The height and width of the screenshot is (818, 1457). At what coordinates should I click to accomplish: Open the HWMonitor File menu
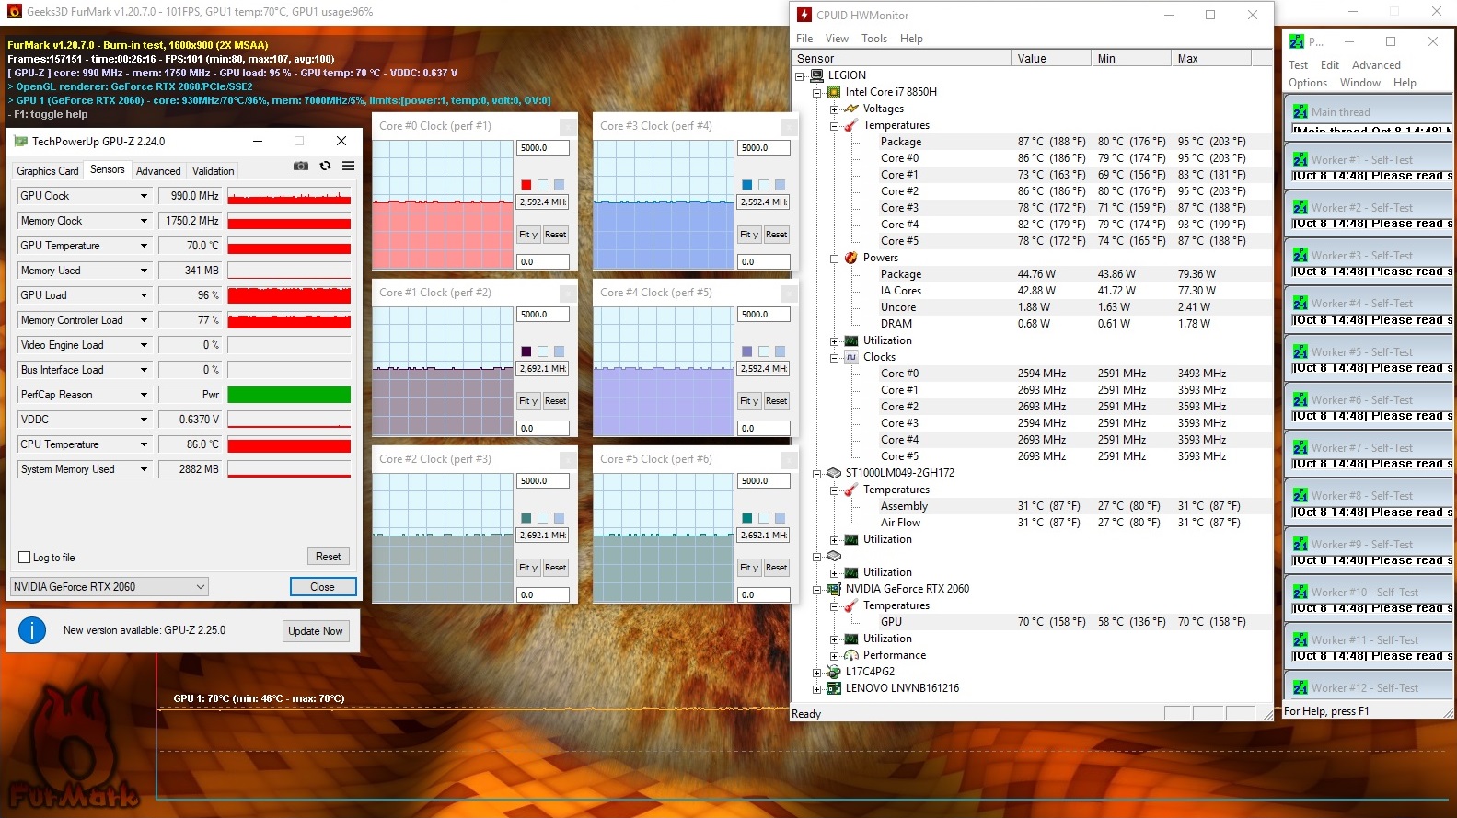tap(804, 39)
